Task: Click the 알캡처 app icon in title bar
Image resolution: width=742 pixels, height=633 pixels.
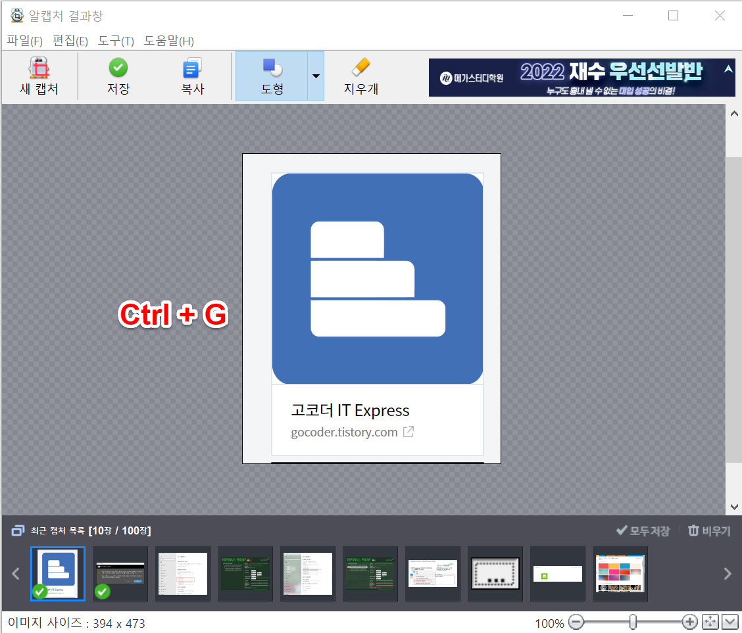Action: (17, 16)
